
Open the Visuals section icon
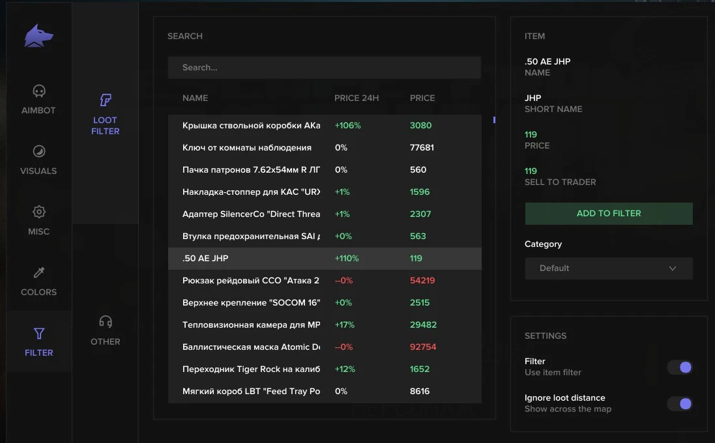coord(38,151)
